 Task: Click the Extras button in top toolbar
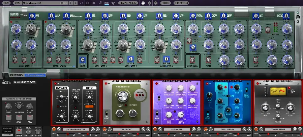pyautogui.click(x=181, y=3)
